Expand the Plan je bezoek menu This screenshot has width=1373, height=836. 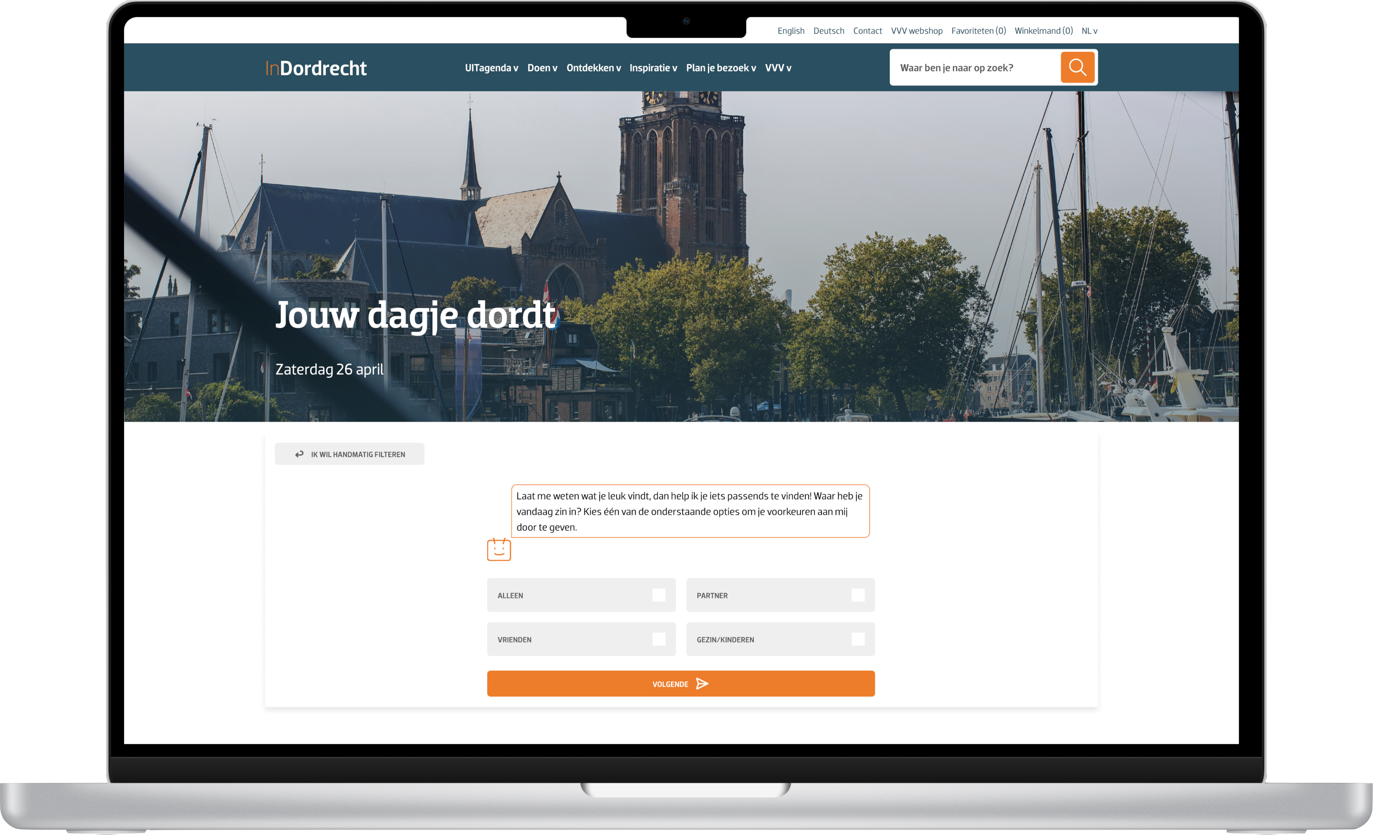(721, 67)
